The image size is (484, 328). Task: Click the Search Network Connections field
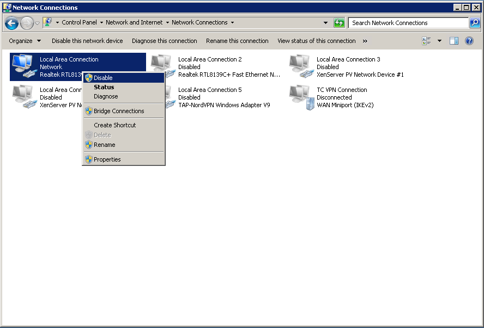pyautogui.click(x=408, y=23)
